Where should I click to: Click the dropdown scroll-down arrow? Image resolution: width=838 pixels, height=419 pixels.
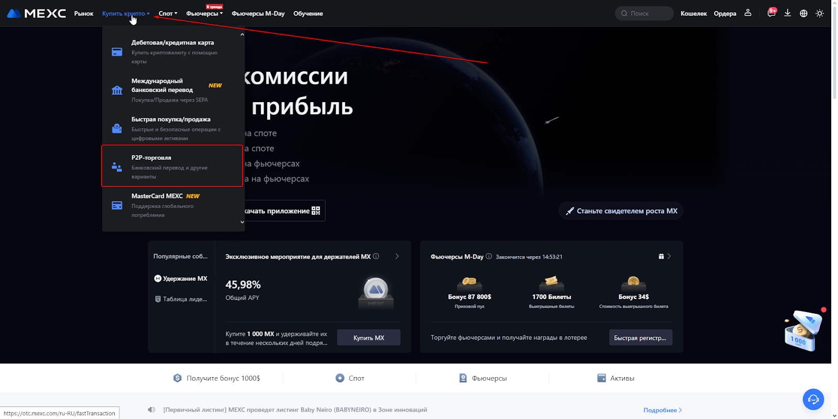tap(242, 222)
